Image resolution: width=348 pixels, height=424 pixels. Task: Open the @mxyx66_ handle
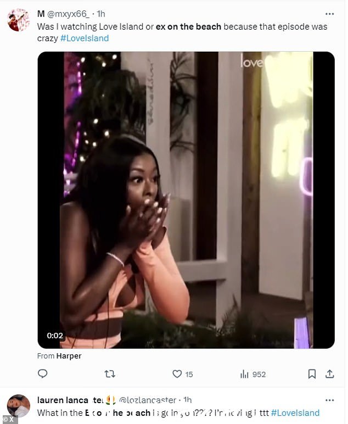(x=68, y=14)
